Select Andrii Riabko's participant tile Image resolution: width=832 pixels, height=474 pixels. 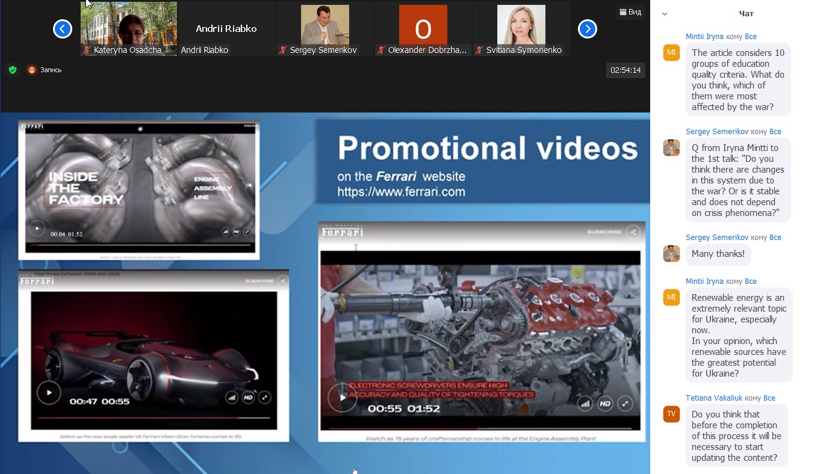[x=226, y=29]
